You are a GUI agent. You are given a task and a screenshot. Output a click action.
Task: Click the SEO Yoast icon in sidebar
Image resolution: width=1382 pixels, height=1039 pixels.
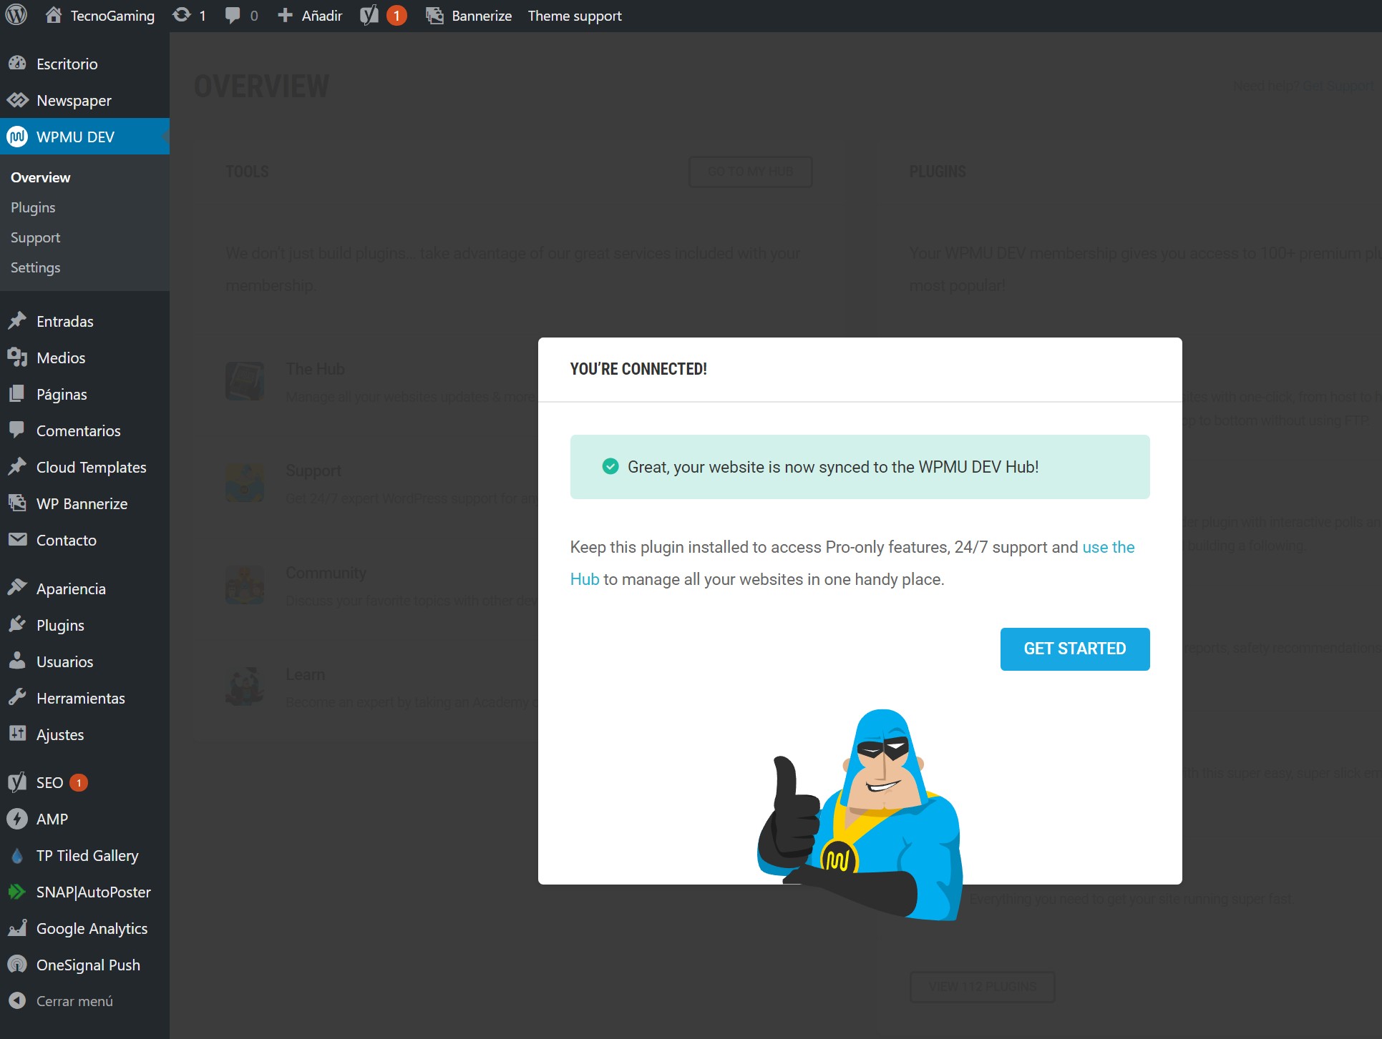click(17, 782)
